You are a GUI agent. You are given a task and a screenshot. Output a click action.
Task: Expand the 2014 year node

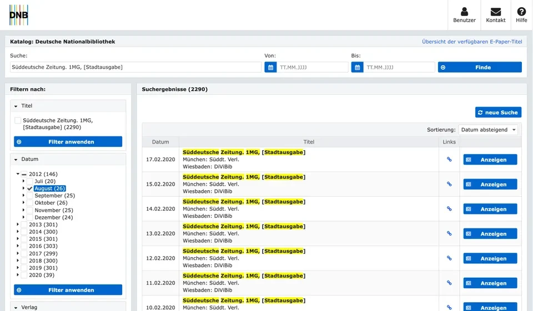click(18, 232)
